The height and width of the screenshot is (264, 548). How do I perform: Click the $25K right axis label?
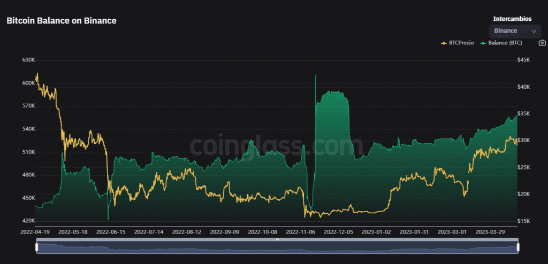pyautogui.click(x=524, y=168)
